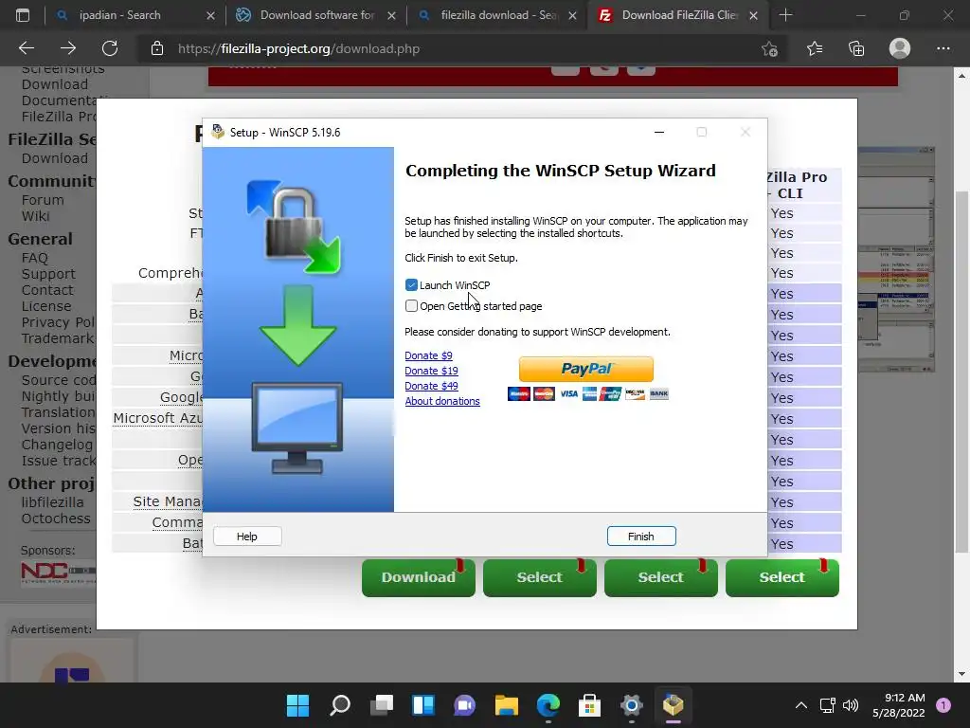View site information lock icon
Viewport: 970px width, 728px height.
coord(157,48)
